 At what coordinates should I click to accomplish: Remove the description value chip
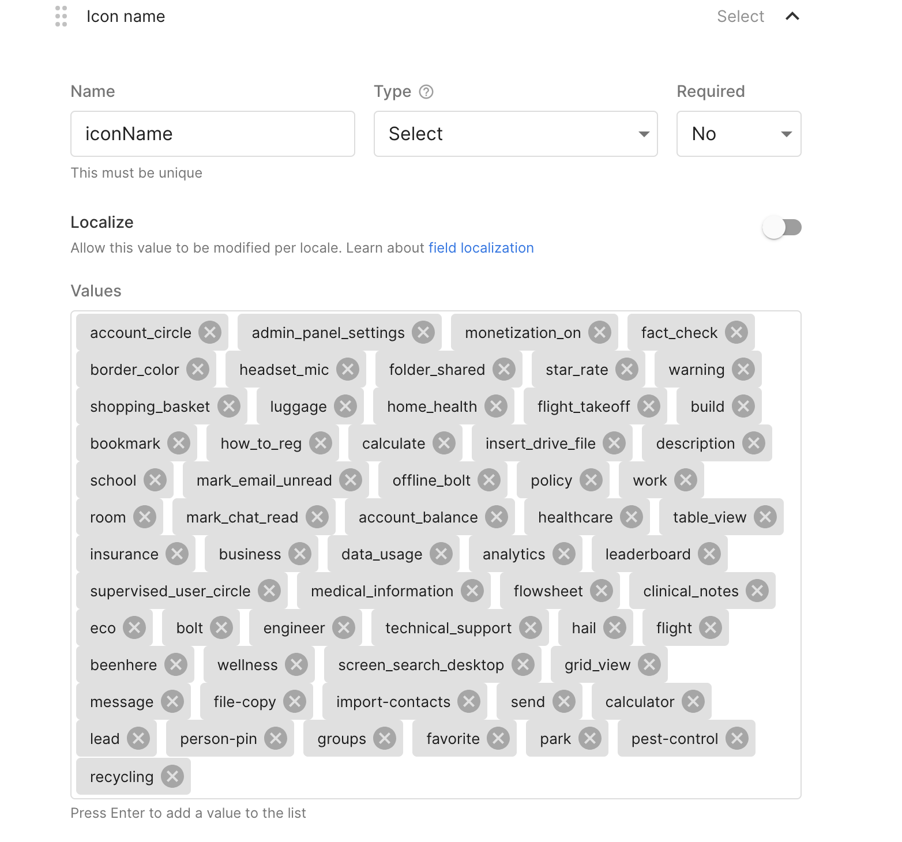point(754,443)
